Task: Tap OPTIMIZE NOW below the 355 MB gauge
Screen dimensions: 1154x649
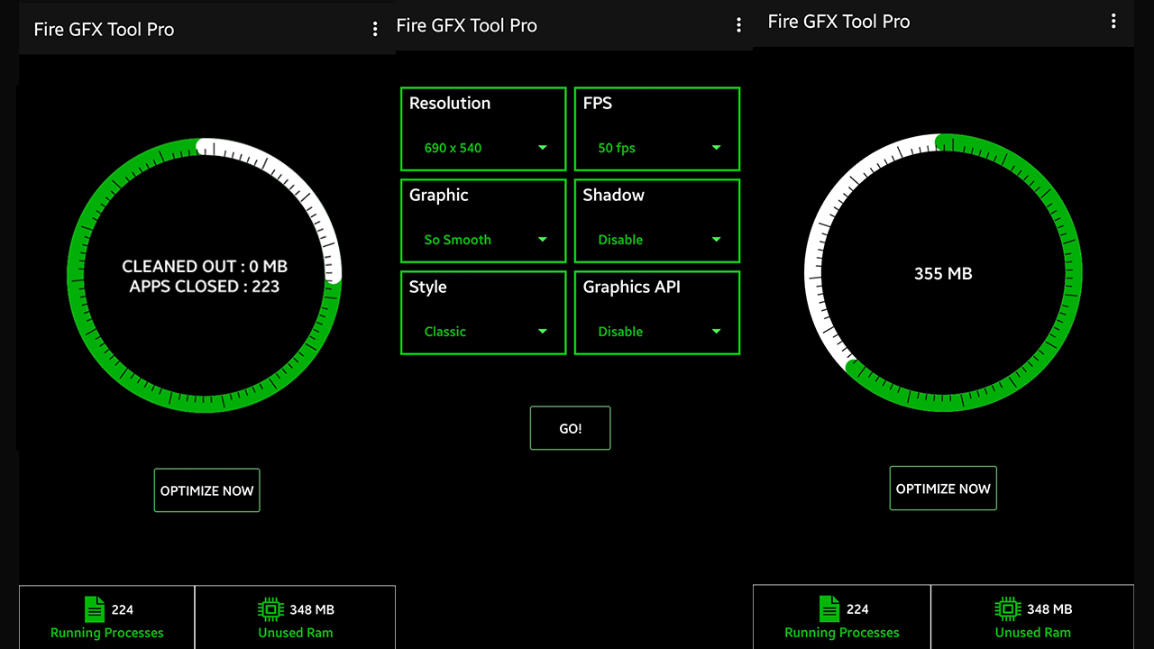Action: coord(943,489)
